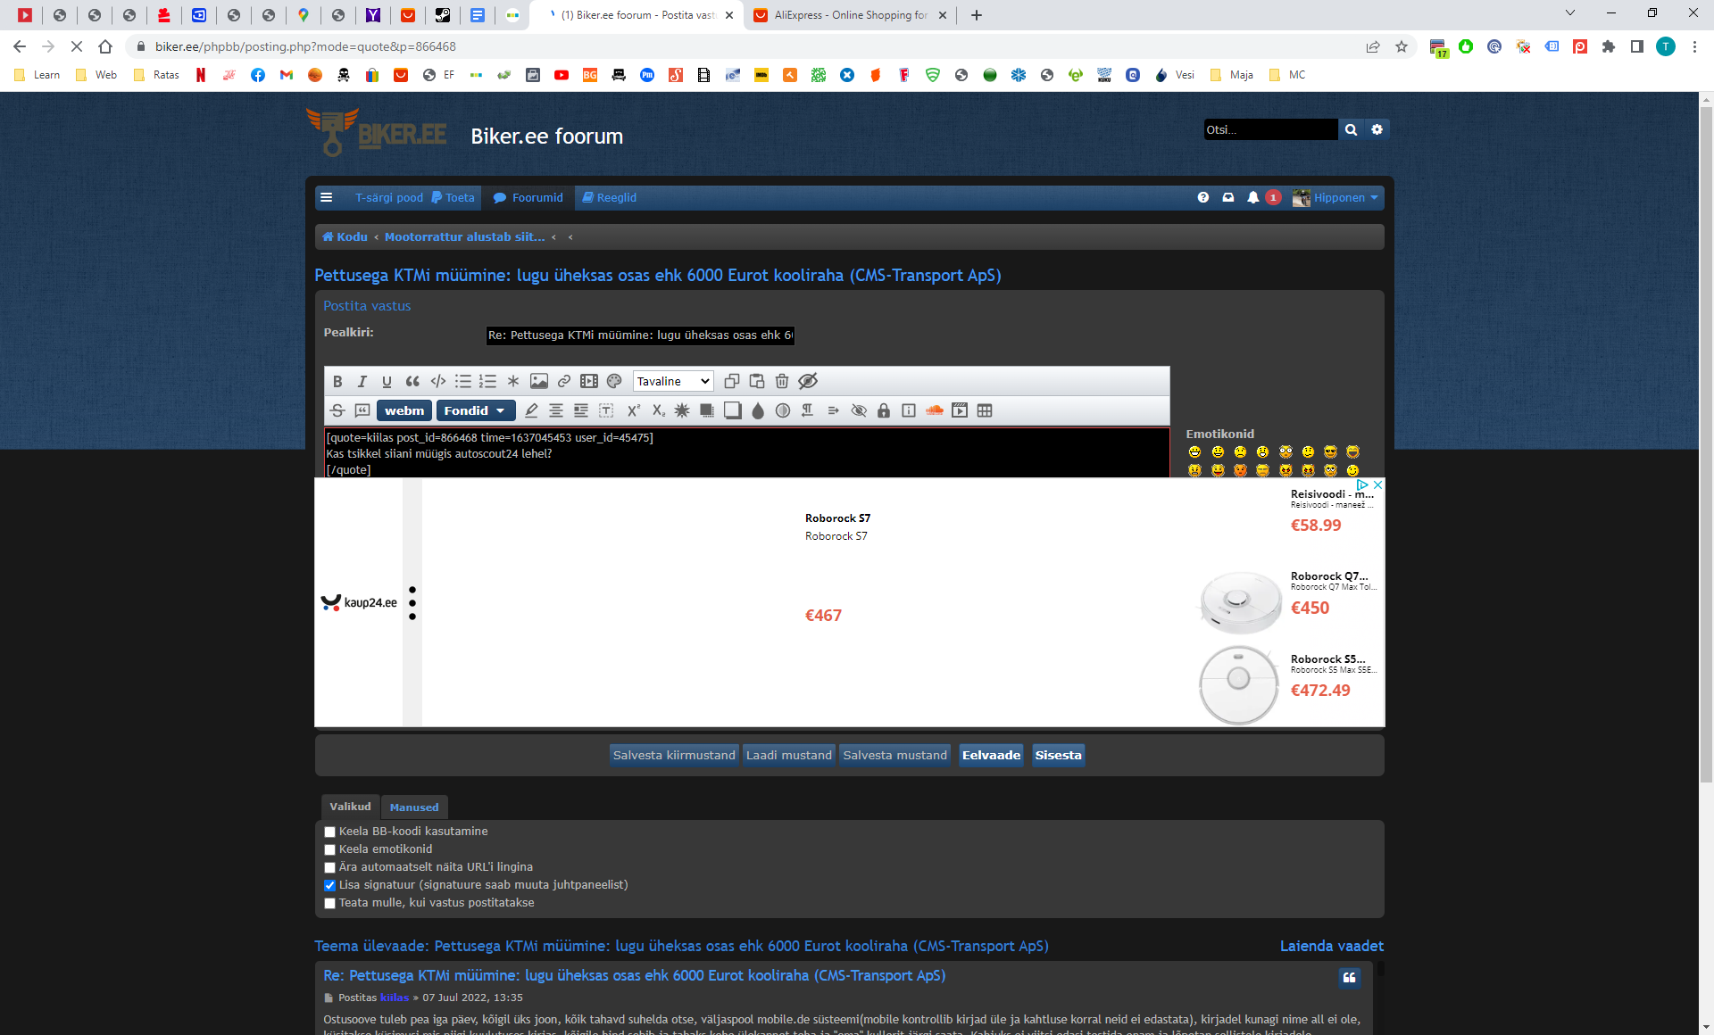The width and height of the screenshot is (1714, 1035).
Task: Open notifications bell icon
Action: tap(1253, 197)
